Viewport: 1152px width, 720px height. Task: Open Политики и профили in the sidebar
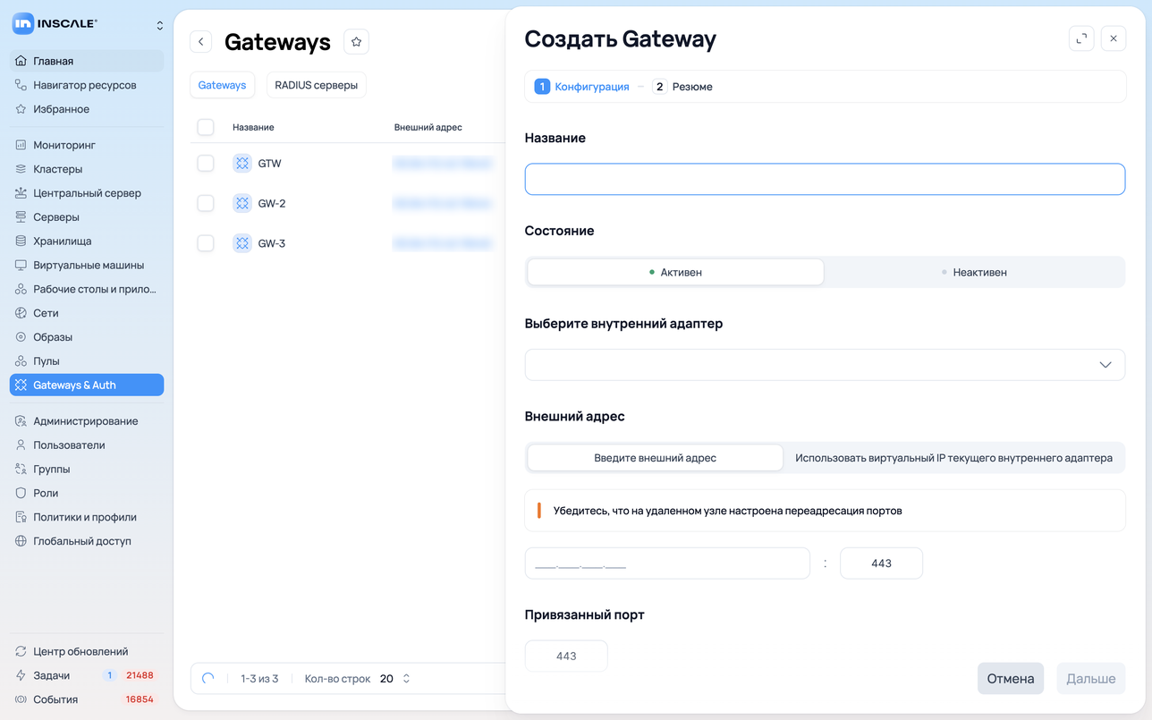(x=87, y=517)
